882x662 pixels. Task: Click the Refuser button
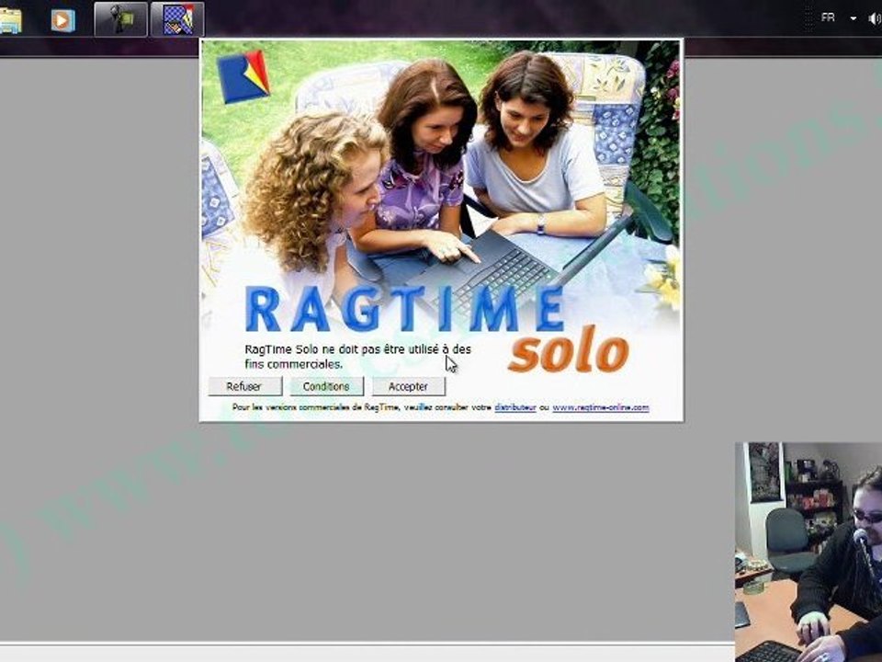pos(244,386)
